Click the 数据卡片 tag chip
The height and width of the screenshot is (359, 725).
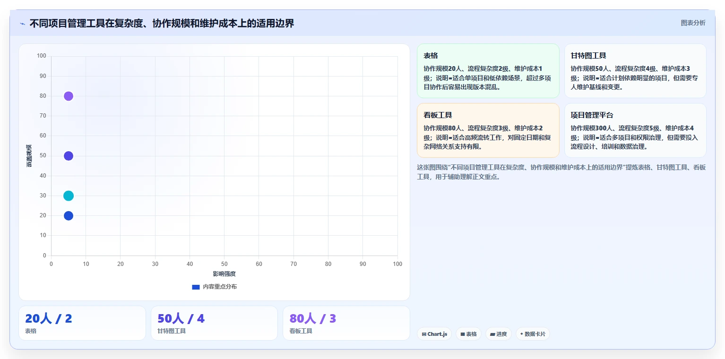tap(533, 334)
